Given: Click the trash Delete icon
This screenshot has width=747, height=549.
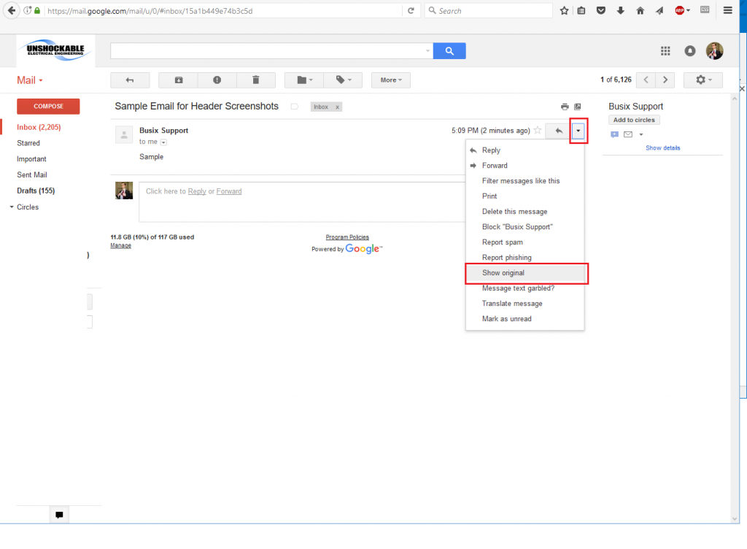Looking at the screenshot, I should (x=255, y=80).
